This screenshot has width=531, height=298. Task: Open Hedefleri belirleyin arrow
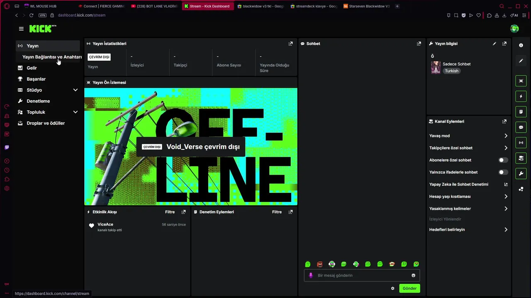point(506,230)
